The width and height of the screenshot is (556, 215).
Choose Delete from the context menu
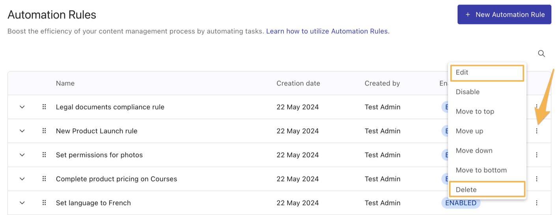pos(487,189)
